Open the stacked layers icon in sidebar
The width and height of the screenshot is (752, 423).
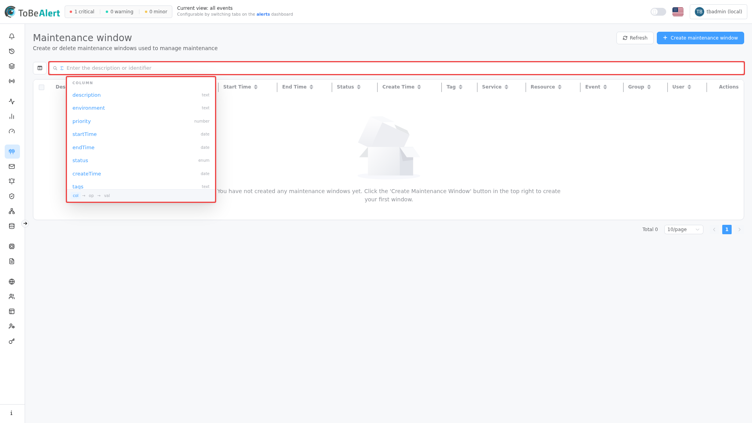12,66
